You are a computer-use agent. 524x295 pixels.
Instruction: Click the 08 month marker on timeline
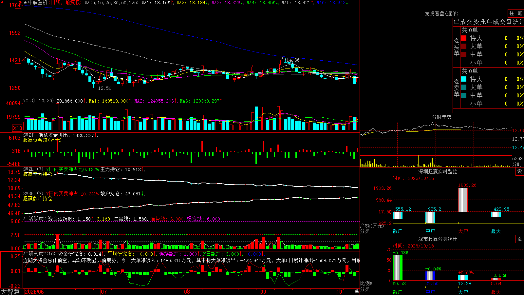coord(187,292)
